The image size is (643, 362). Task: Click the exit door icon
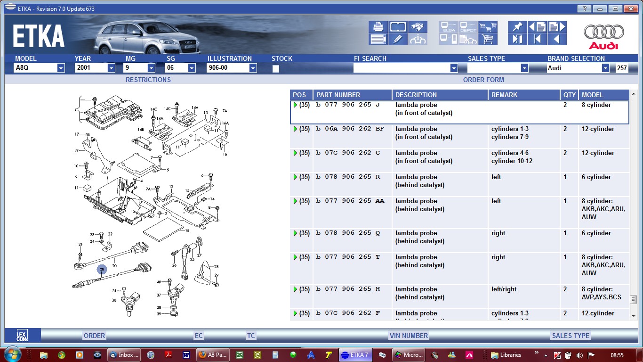[x=517, y=40]
